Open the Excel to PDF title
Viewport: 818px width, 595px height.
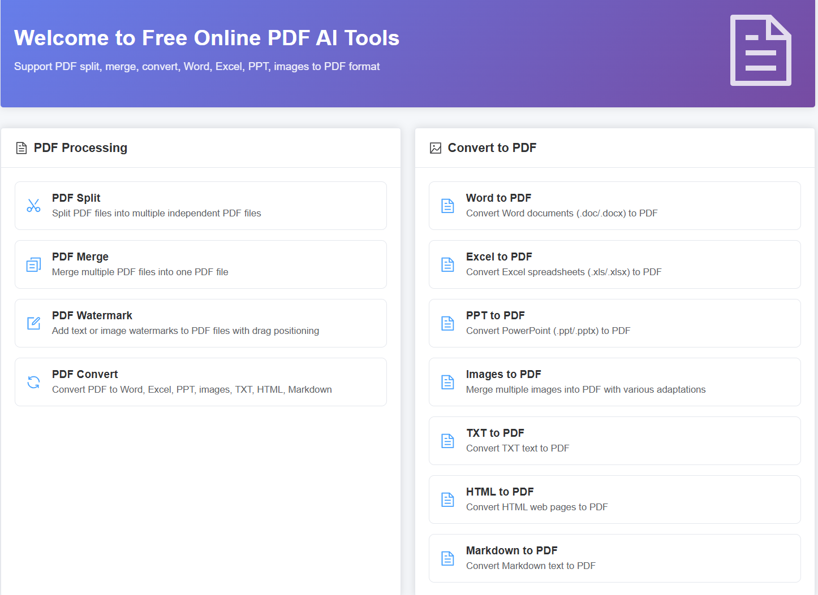click(499, 257)
